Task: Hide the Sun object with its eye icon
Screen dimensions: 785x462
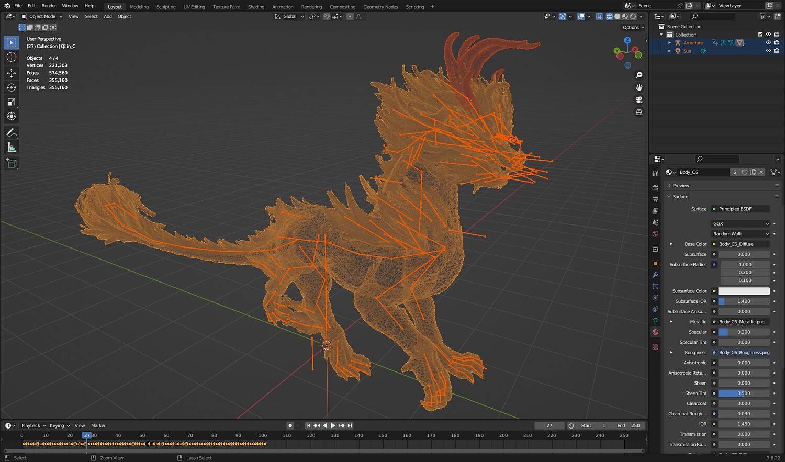Action: coord(768,51)
